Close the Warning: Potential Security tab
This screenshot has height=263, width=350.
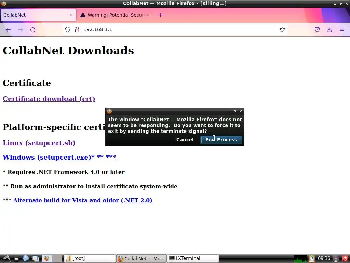click(148, 15)
